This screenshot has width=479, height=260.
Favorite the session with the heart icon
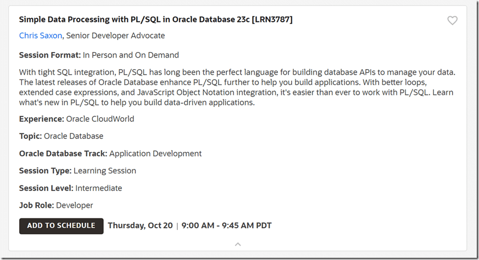click(x=452, y=20)
